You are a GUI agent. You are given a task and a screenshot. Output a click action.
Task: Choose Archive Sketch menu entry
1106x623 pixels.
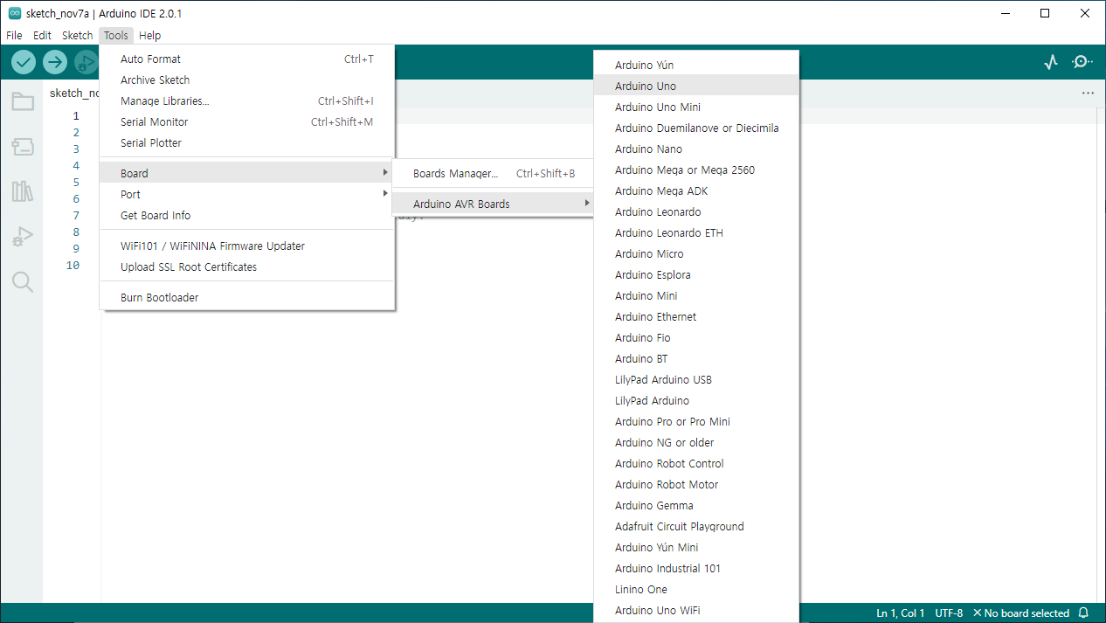click(x=247, y=80)
